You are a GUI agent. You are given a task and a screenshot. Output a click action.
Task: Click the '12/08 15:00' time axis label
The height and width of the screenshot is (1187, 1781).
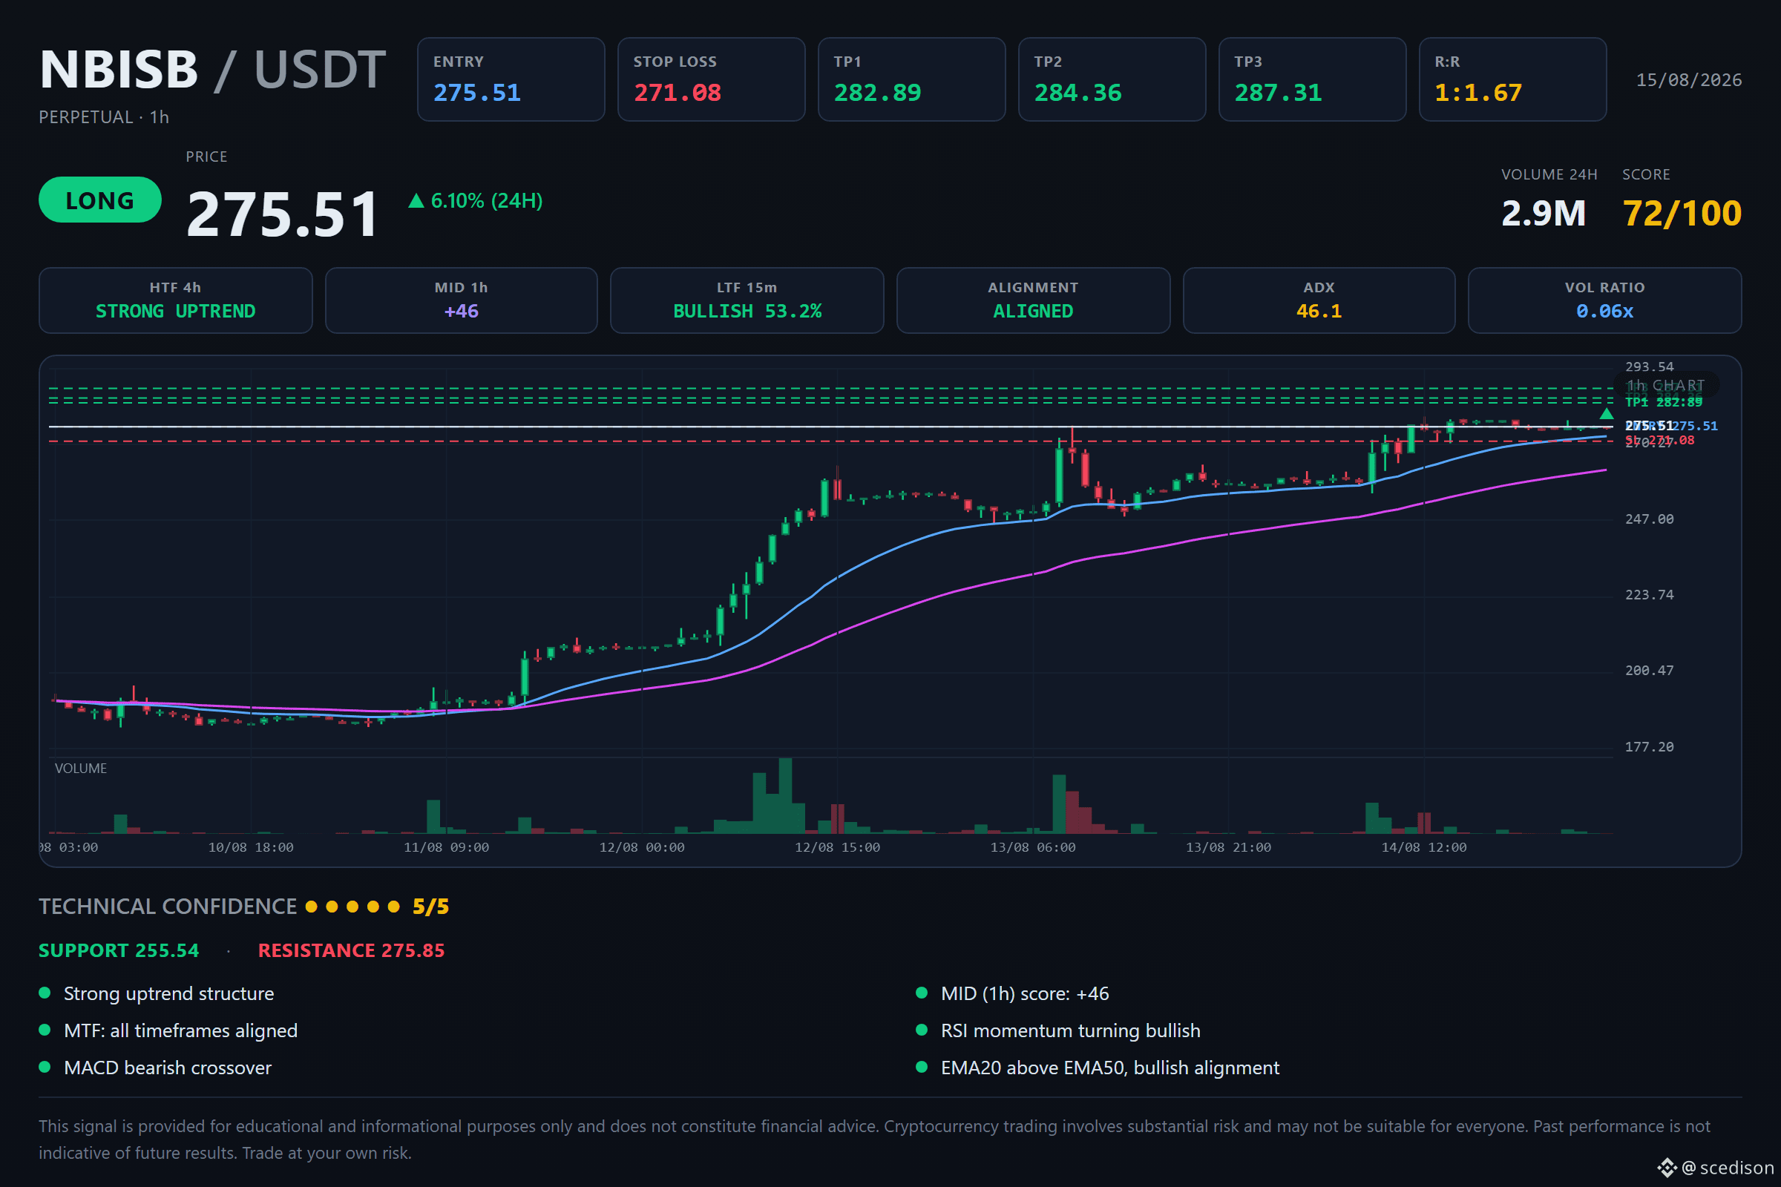tap(837, 848)
